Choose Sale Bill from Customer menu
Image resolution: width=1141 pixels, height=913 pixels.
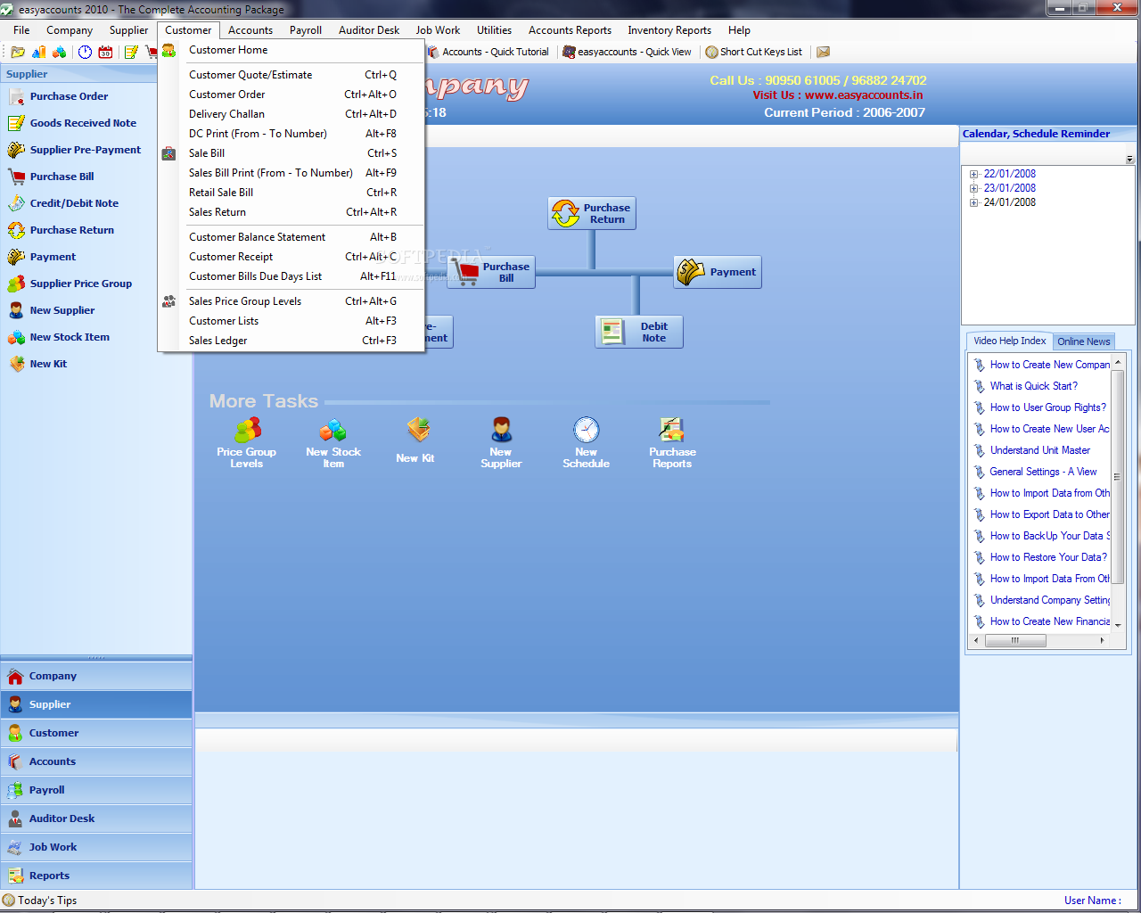point(291,153)
